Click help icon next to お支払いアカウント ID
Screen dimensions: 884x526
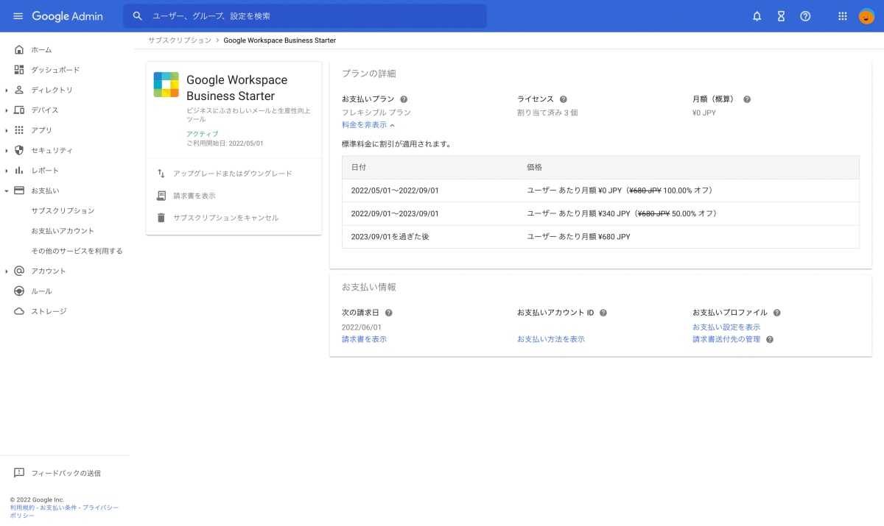[x=603, y=313]
